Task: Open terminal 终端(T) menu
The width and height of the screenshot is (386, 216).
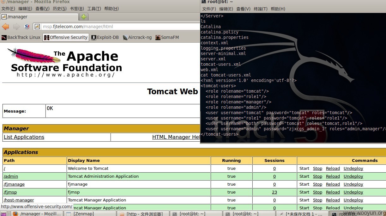Action: (261, 9)
